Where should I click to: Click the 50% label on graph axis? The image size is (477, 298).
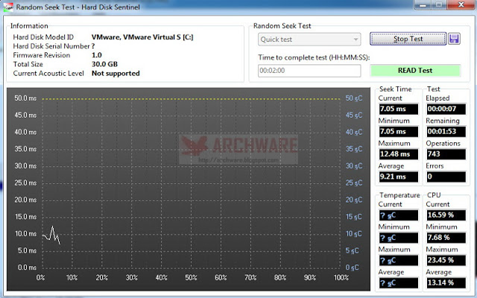tap(191, 278)
